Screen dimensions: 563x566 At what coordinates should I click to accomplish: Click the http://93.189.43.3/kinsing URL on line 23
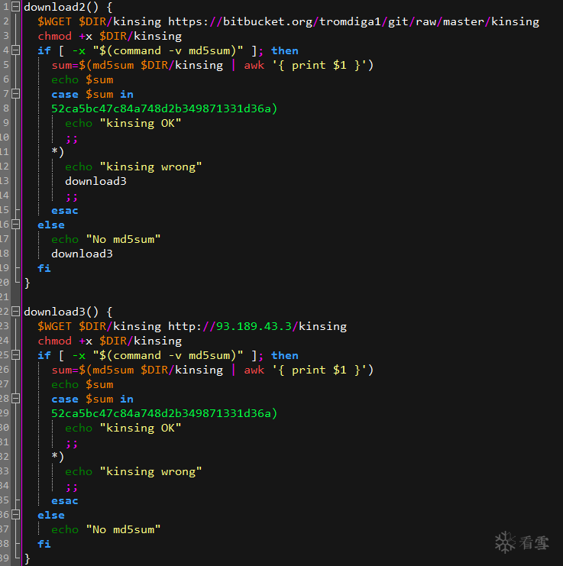pos(257,326)
